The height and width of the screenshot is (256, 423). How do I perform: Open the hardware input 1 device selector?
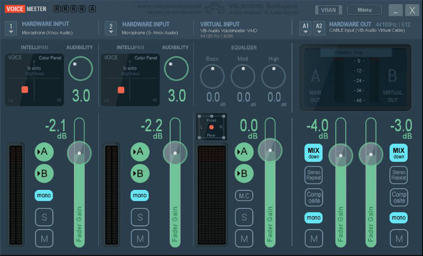point(11,28)
